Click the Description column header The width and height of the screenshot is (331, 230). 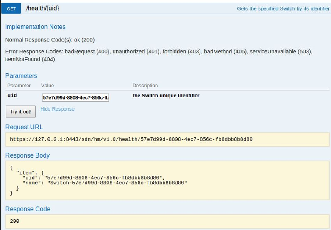click(145, 85)
